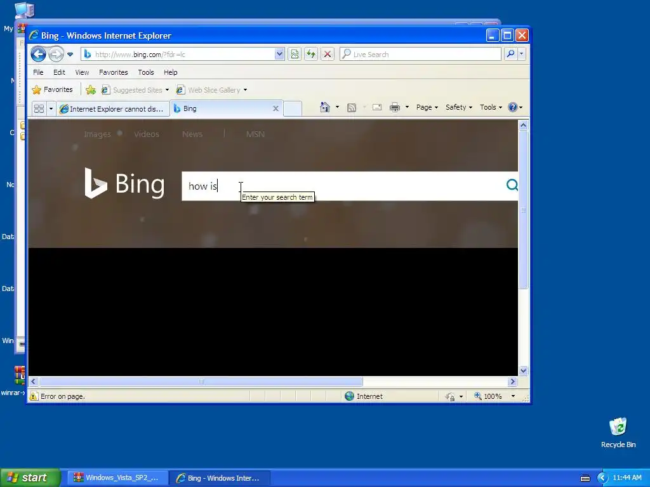
Task: Open Bing Images link
Action: pos(97,134)
